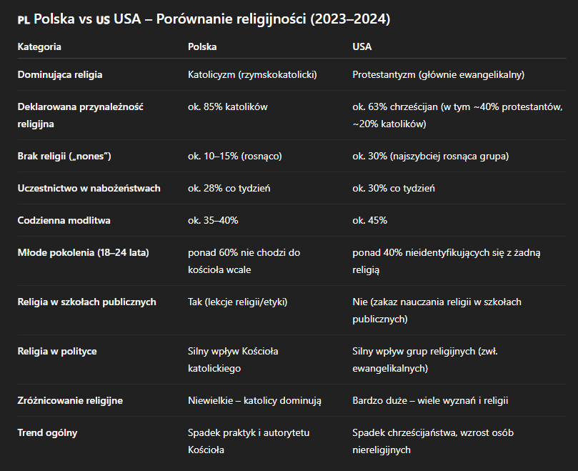Click the Religia w polityce row label
This screenshot has width=578, height=471.
click(x=57, y=351)
